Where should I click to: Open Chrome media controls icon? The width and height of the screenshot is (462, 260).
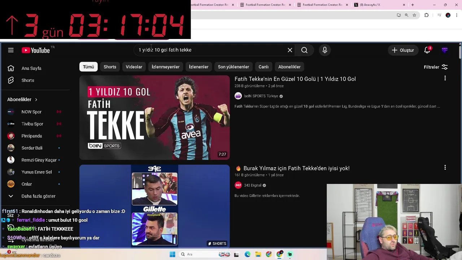pyautogui.click(x=439, y=15)
